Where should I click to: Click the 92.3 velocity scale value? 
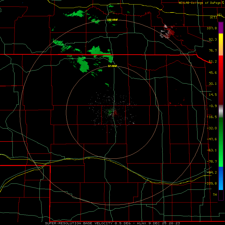click(213, 39)
